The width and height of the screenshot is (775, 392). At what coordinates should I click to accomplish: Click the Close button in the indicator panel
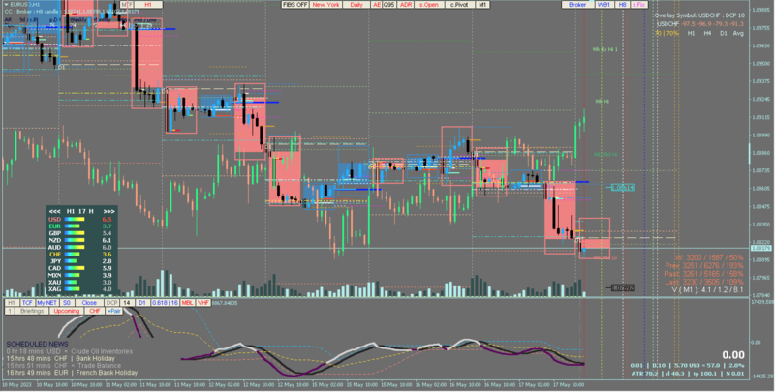(89, 303)
